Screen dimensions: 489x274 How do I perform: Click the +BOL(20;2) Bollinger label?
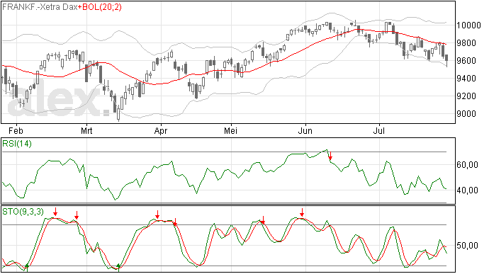click(x=99, y=7)
